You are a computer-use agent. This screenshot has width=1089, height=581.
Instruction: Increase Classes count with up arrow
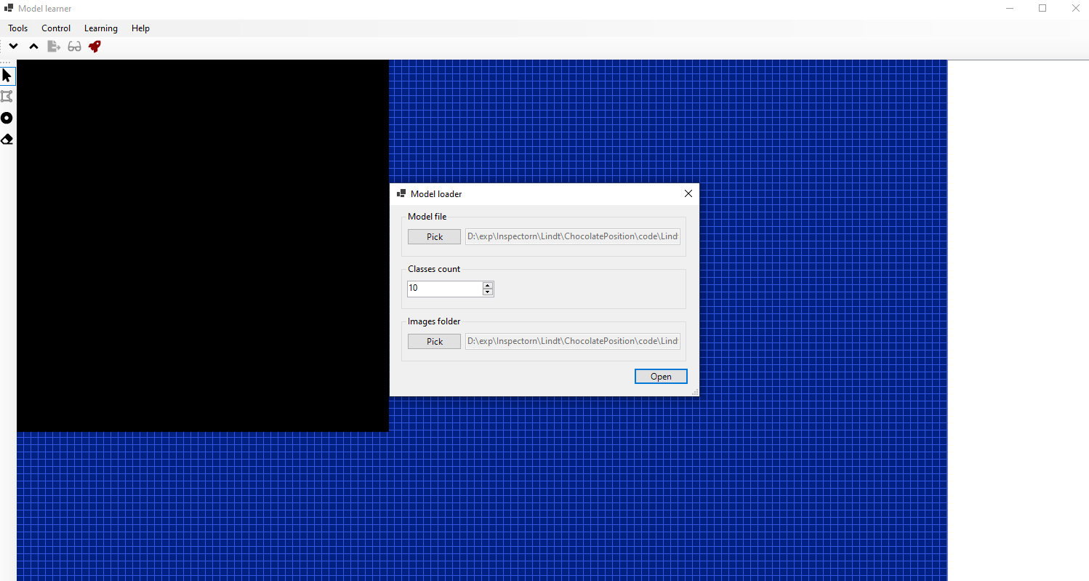(488, 285)
